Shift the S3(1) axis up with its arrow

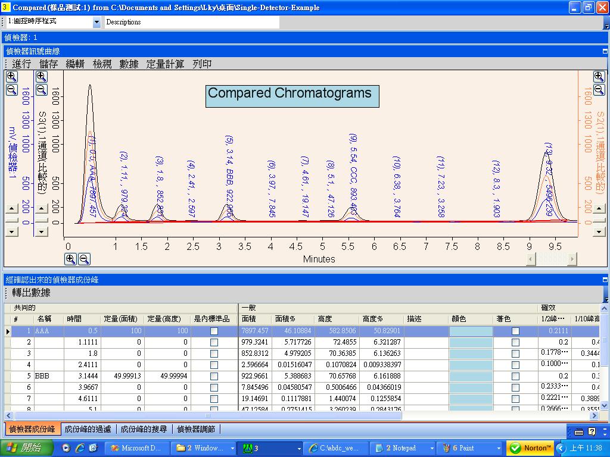pyautogui.click(x=42, y=209)
